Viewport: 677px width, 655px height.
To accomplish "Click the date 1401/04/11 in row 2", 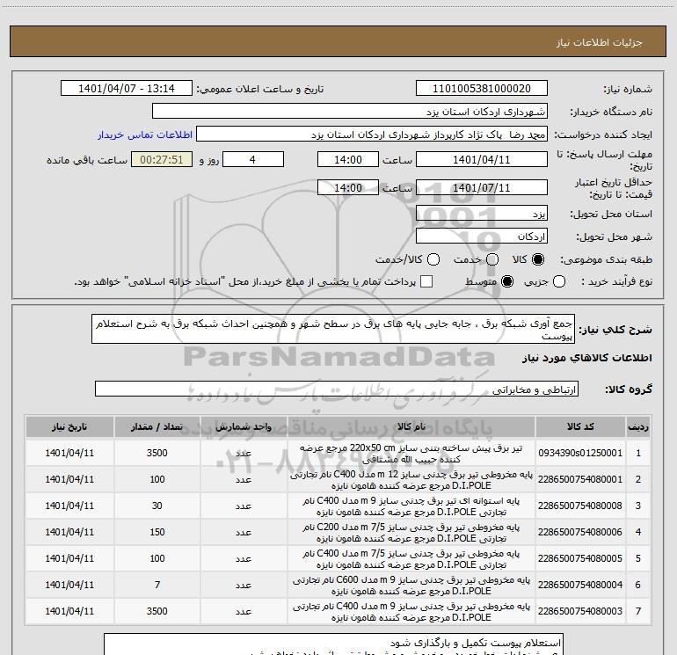I will [x=69, y=479].
